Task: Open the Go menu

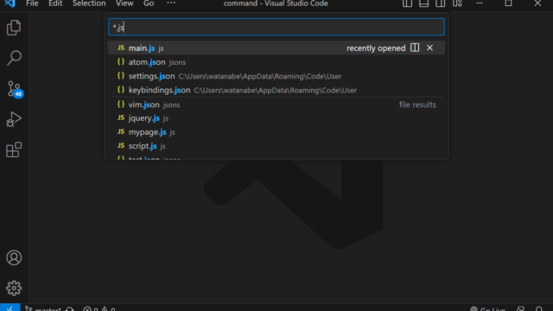Action: (149, 3)
